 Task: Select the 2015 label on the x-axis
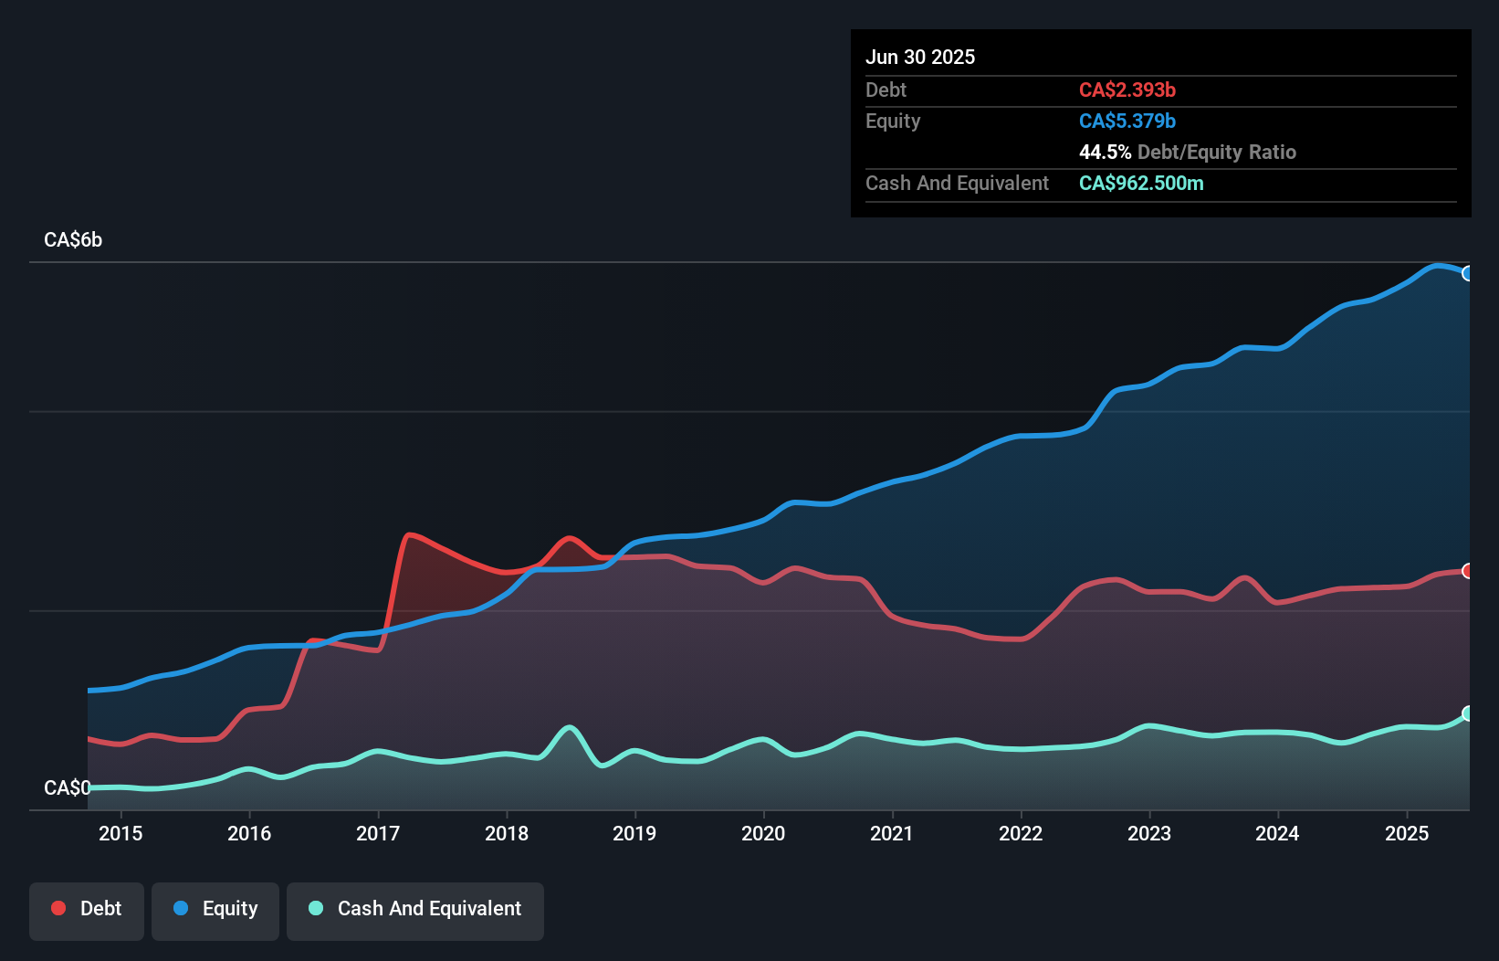121,833
